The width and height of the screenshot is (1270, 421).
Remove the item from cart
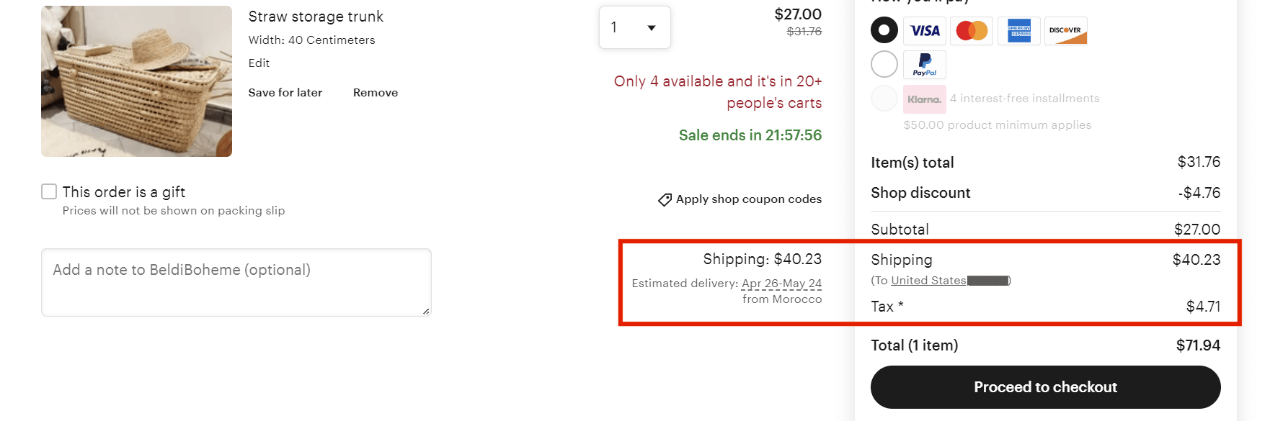click(375, 92)
